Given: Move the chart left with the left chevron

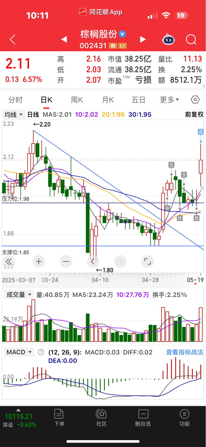Looking at the screenshot, I should coord(93,261).
